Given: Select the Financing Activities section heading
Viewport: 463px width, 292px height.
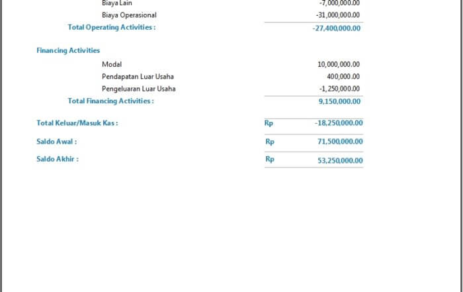Looking at the screenshot, I should click(68, 50).
